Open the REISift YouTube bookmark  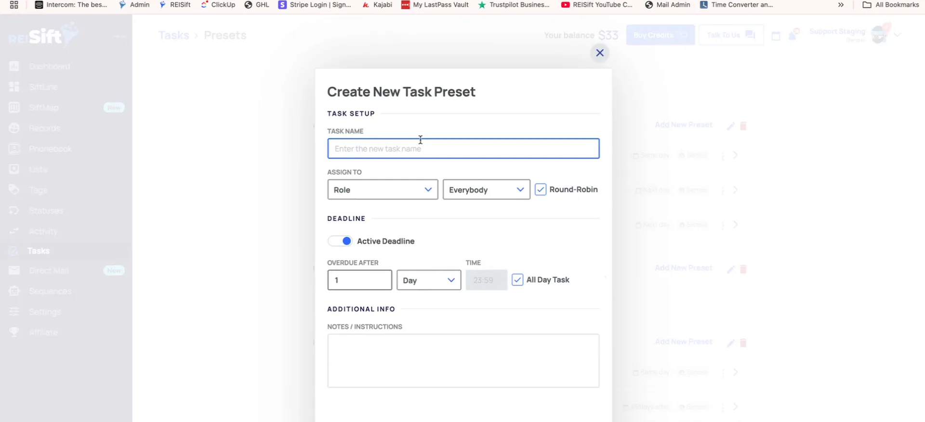click(x=597, y=5)
